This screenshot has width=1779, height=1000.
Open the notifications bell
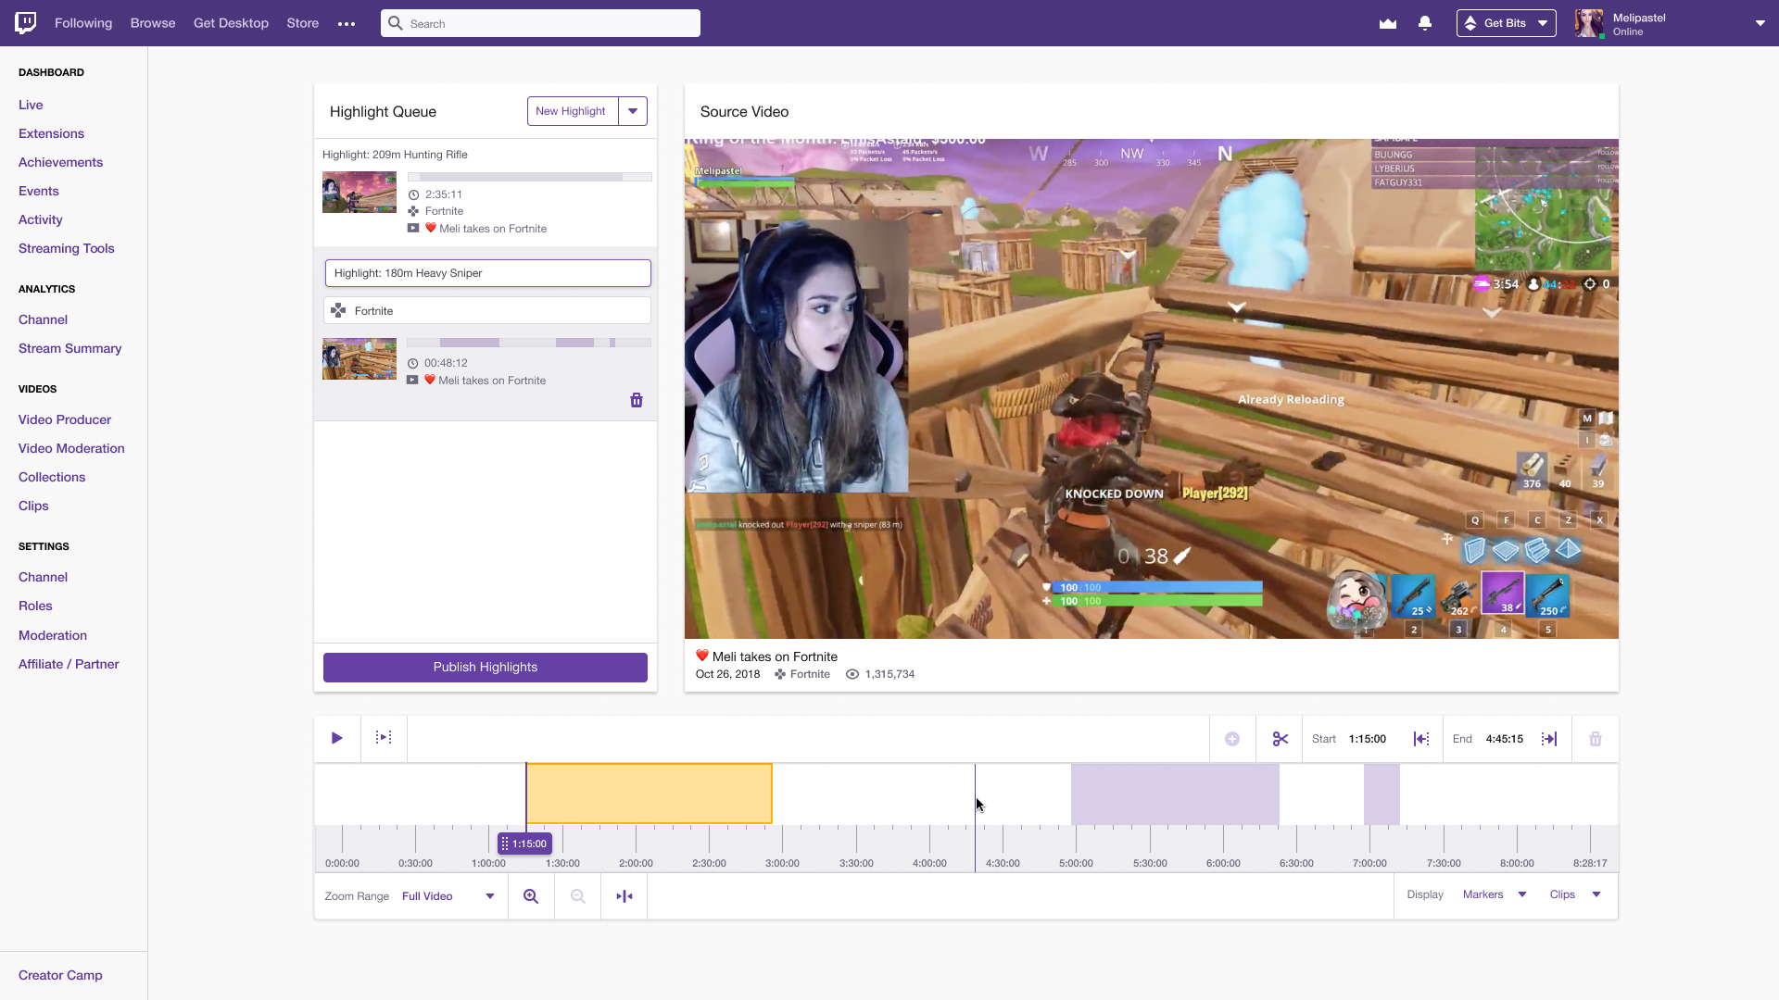pyautogui.click(x=1425, y=23)
